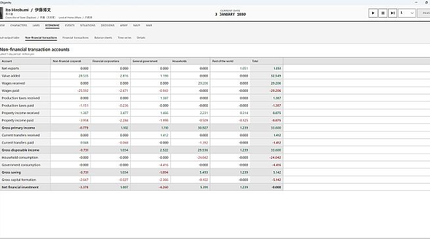Click the cut-off button beside the speed dropdown
Viewport: 430px width, 240px height.
424,13
